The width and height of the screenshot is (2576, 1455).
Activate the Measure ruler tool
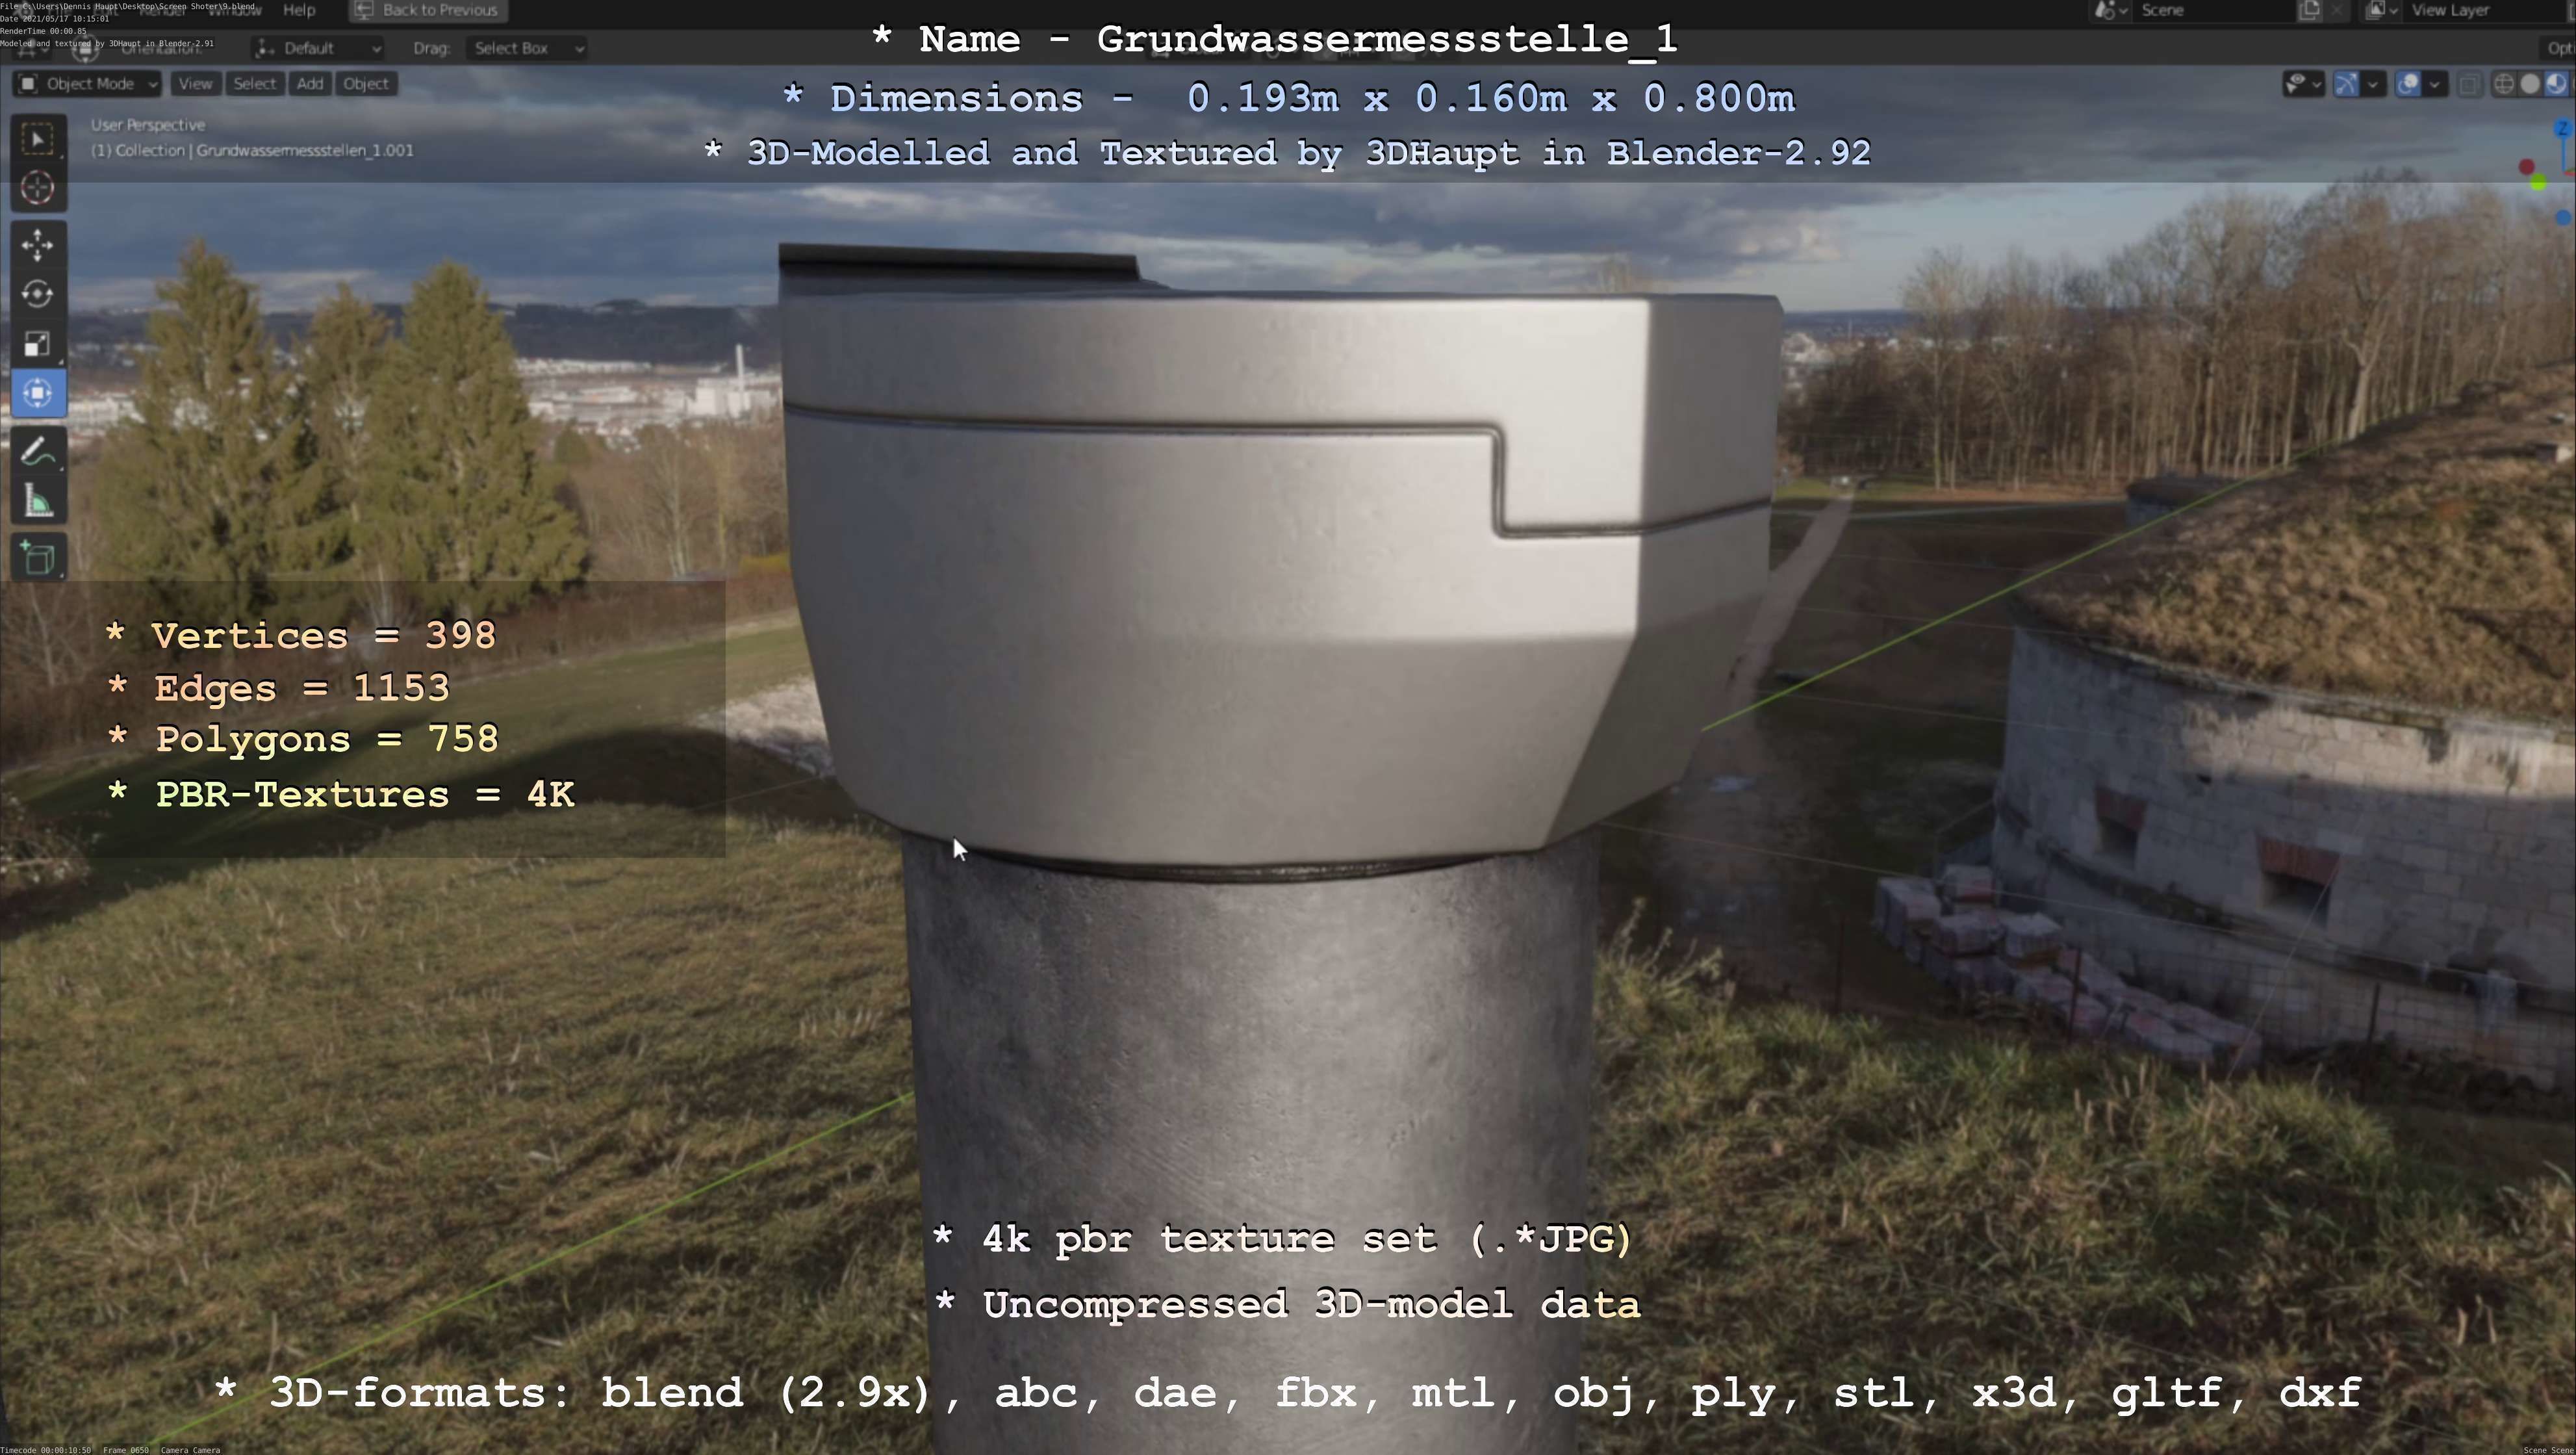38,500
